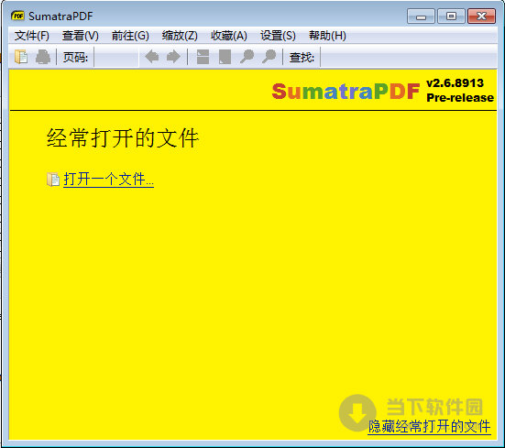Click the 经常打开的文件 heading

[123, 138]
